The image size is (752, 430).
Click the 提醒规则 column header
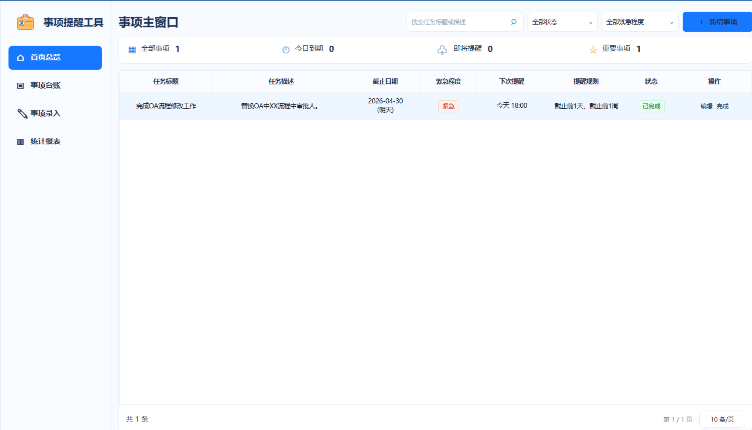pyautogui.click(x=586, y=82)
